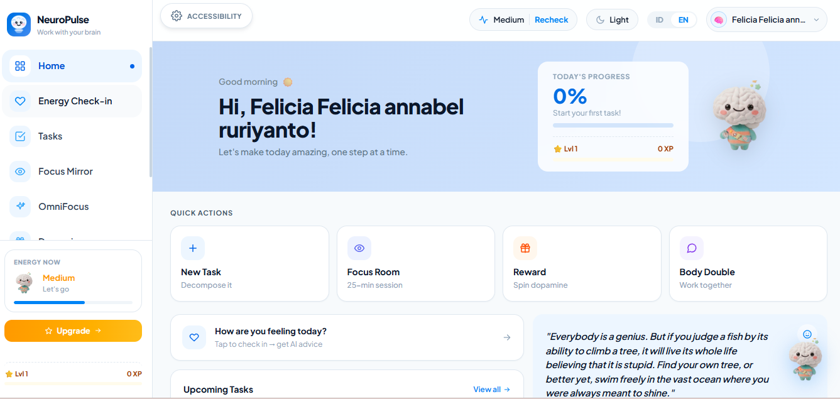Click the Accessibility button
This screenshot has height=399, width=840.
[x=206, y=16]
